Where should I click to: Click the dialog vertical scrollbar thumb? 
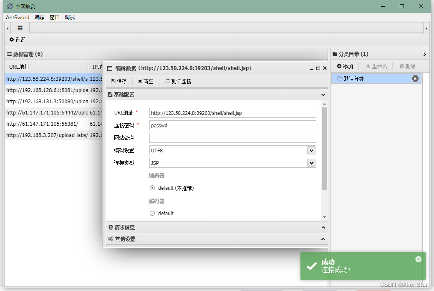[x=324, y=149]
